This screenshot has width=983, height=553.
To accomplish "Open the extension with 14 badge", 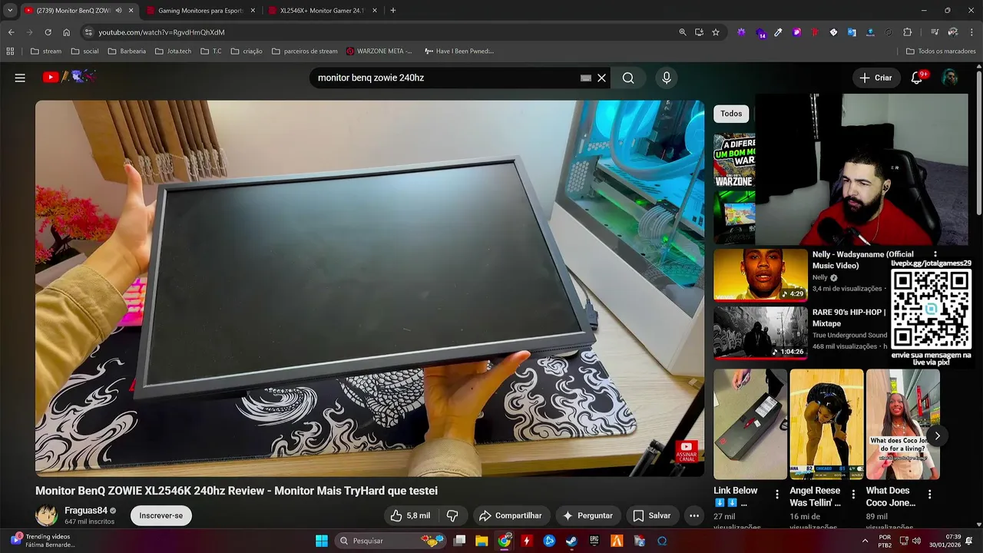I will pyautogui.click(x=760, y=32).
